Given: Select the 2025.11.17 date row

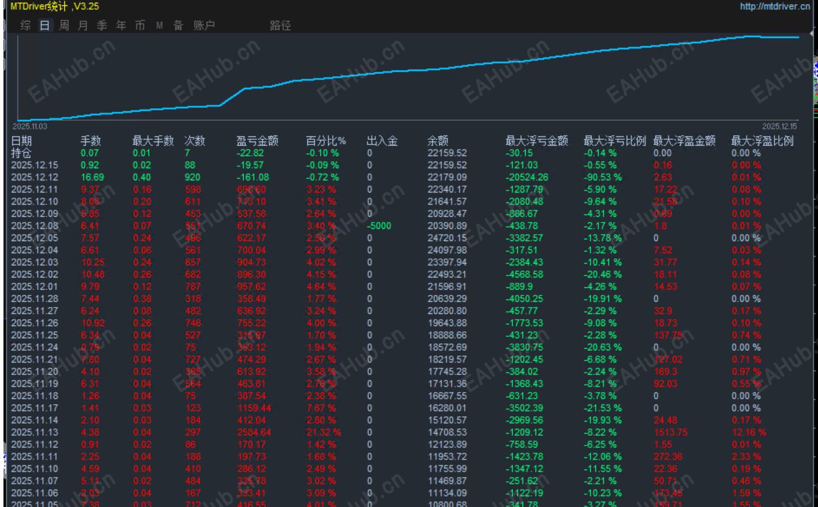Looking at the screenshot, I should point(35,408).
